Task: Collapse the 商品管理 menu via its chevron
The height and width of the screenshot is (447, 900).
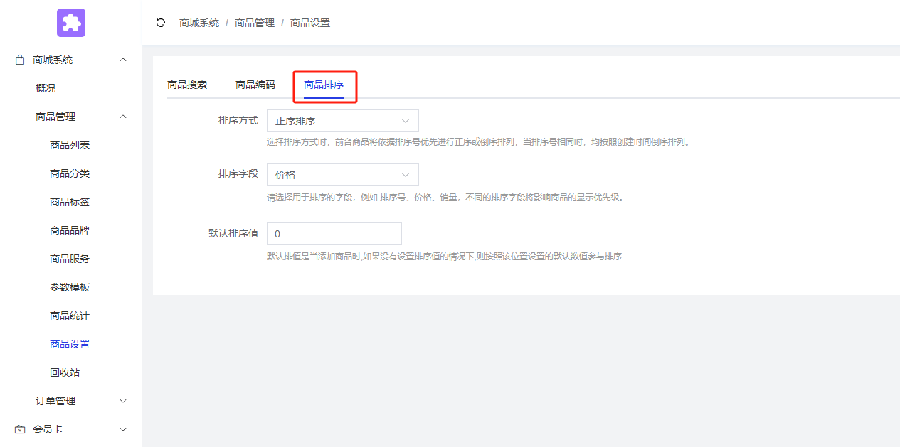Action: pos(122,116)
